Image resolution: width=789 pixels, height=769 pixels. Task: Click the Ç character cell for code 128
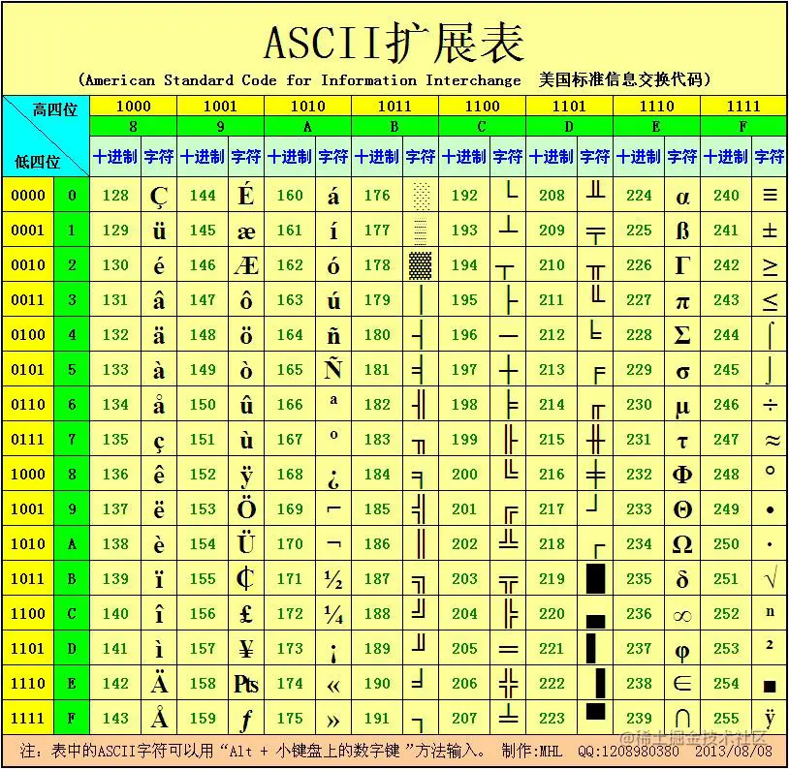point(159,195)
